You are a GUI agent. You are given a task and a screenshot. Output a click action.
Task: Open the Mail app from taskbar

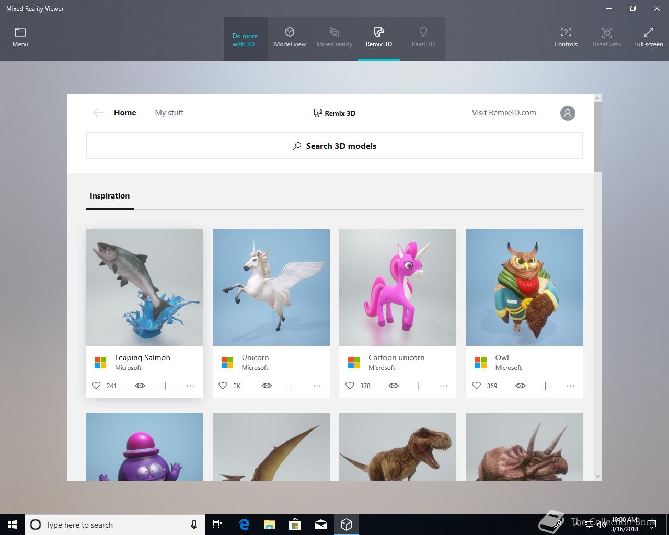[321, 525]
